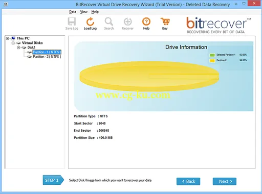Image resolution: width=262 pixels, height=194 pixels.
Task: Select the Virtual Disks tree label
Action: (32, 43)
